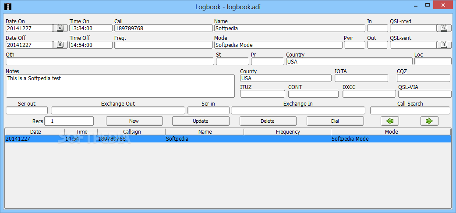
Task: Click the Loc input field
Action: tap(433, 61)
